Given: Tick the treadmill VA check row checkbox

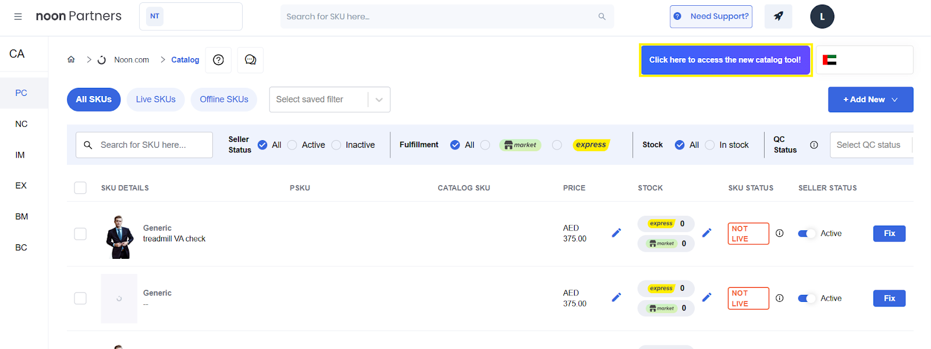Looking at the screenshot, I should tap(80, 234).
